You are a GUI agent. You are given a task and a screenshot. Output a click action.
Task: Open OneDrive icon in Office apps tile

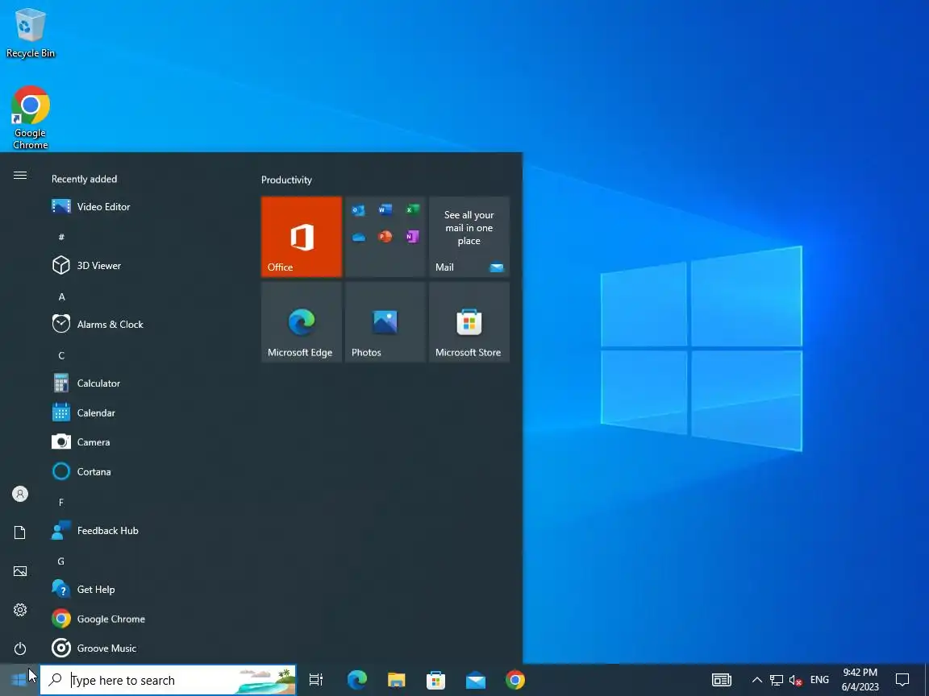click(358, 238)
